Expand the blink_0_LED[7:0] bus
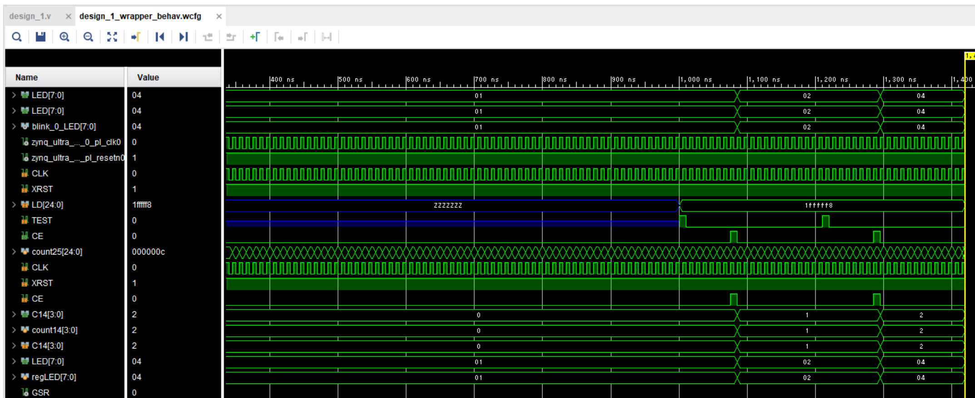The width and height of the screenshot is (975, 398). (x=14, y=126)
